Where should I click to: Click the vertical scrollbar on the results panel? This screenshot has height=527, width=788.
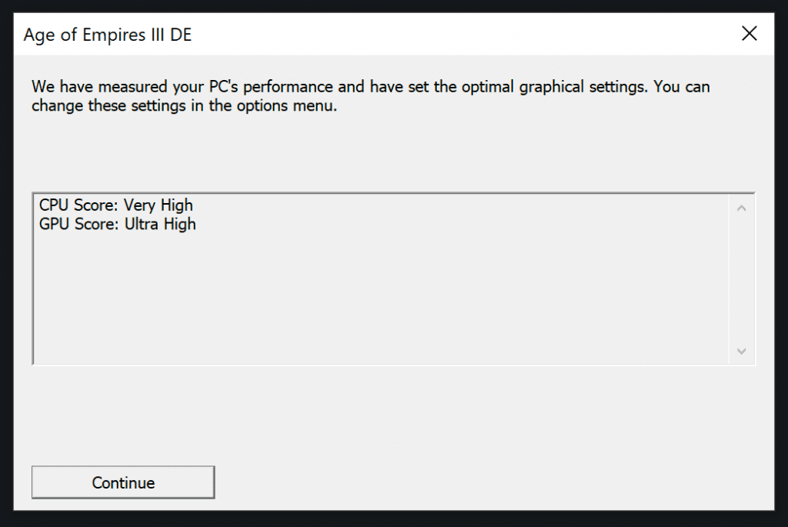pyautogui.click(x=740, y=279)
